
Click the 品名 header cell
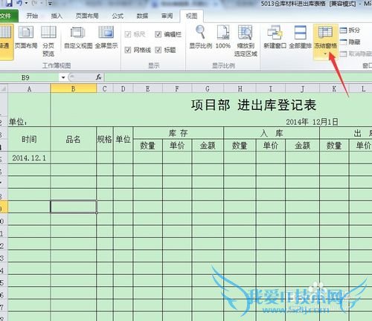74,139
